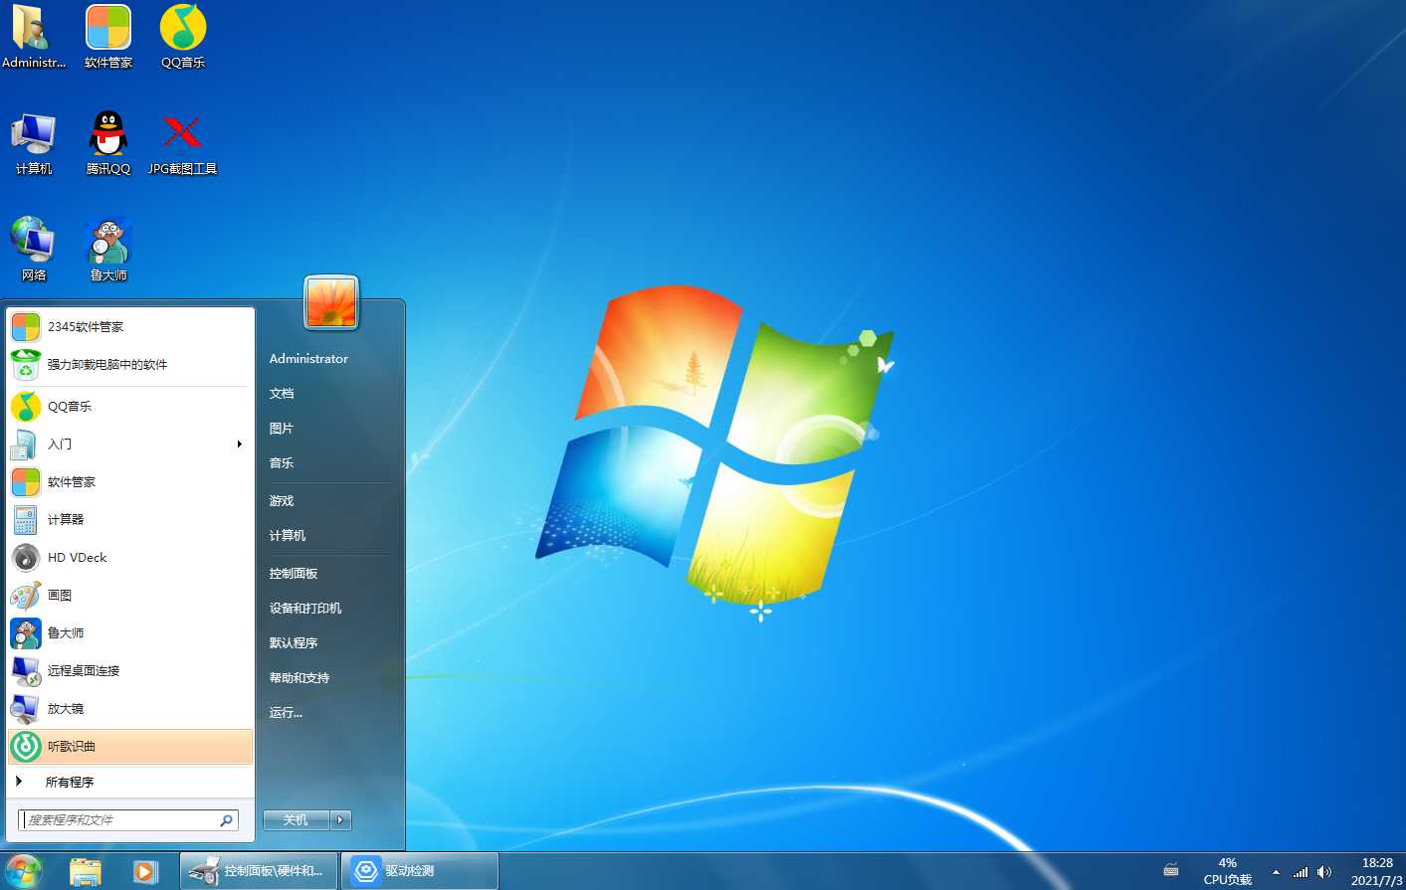The width and height of the screenshot is (1406, 890).
Task: Select the 网络 desktop icon
Action: point(34,250)
